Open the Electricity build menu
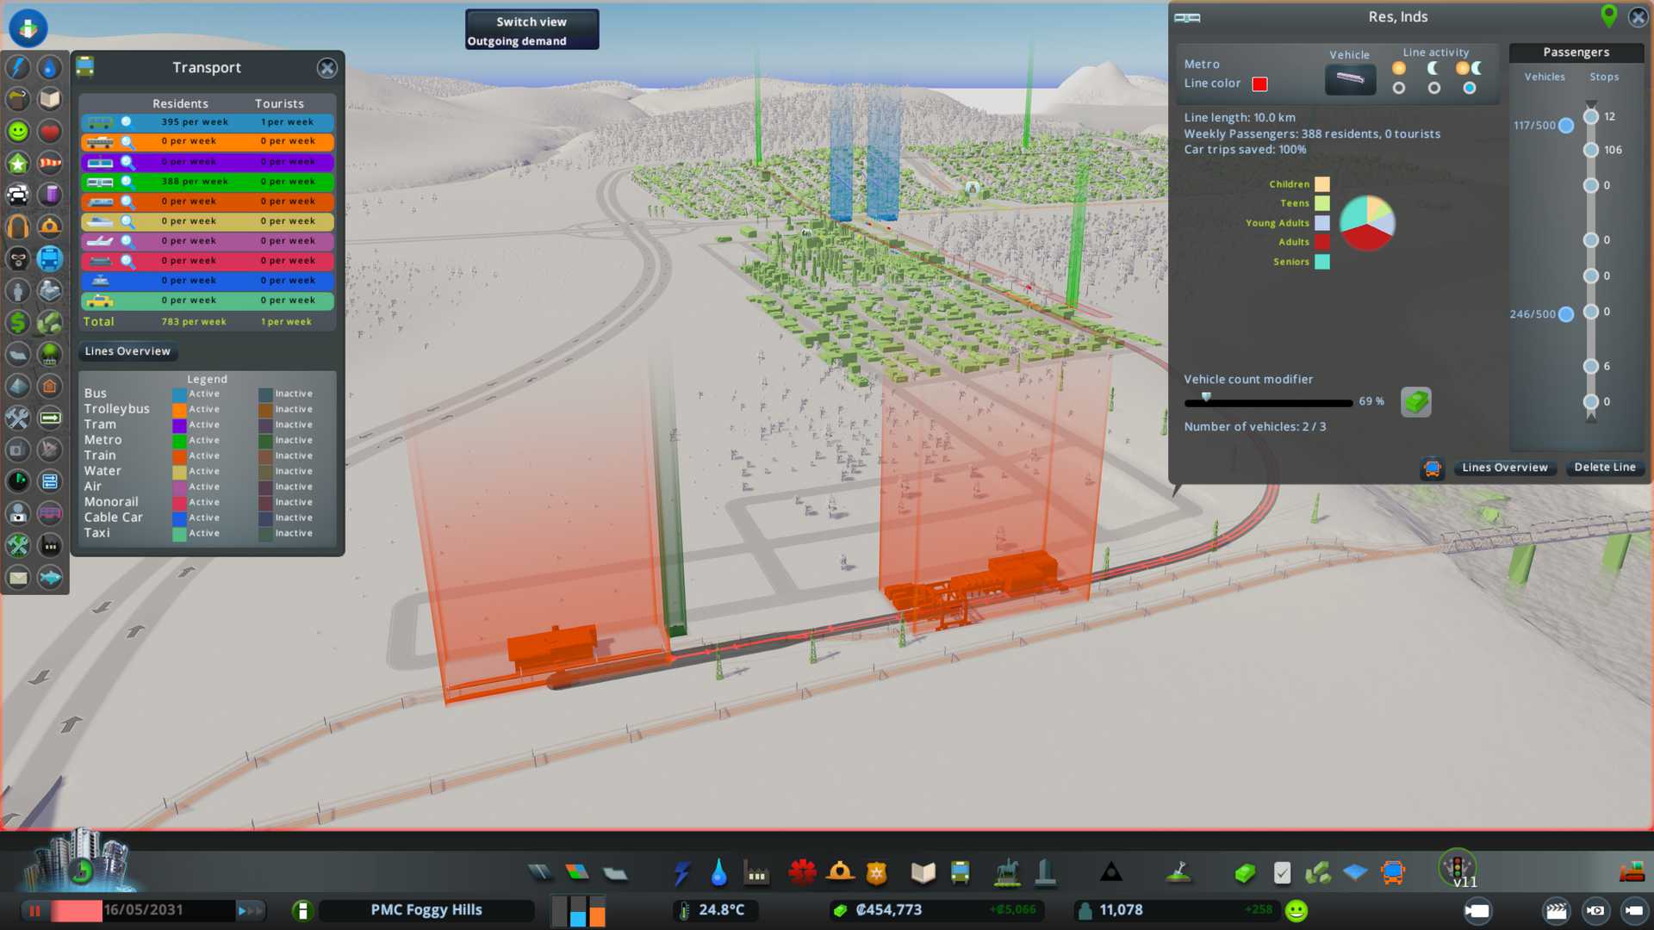1654x930 pixels. 681,873
